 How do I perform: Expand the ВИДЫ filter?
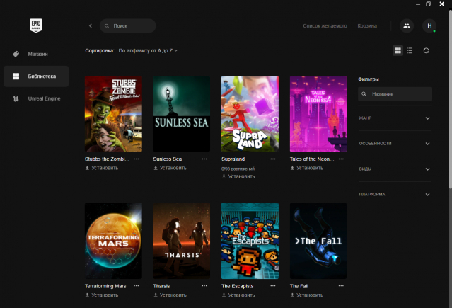(x=395, y=169)
